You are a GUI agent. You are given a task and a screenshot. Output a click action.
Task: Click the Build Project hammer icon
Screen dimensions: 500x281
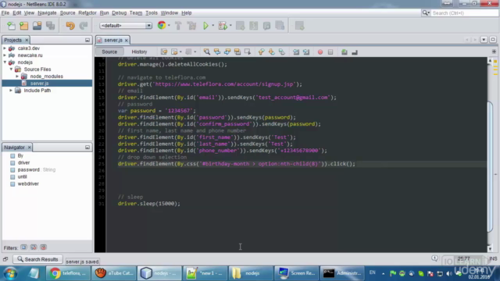[178, 26]
